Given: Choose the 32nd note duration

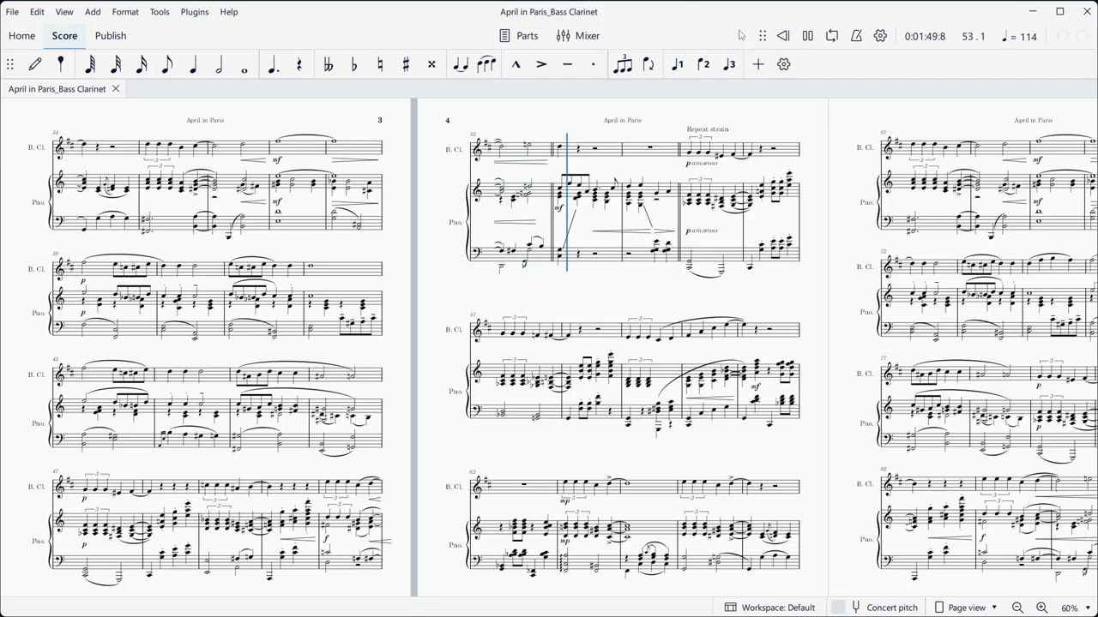Looking at the screenshot, I should 116,64.
